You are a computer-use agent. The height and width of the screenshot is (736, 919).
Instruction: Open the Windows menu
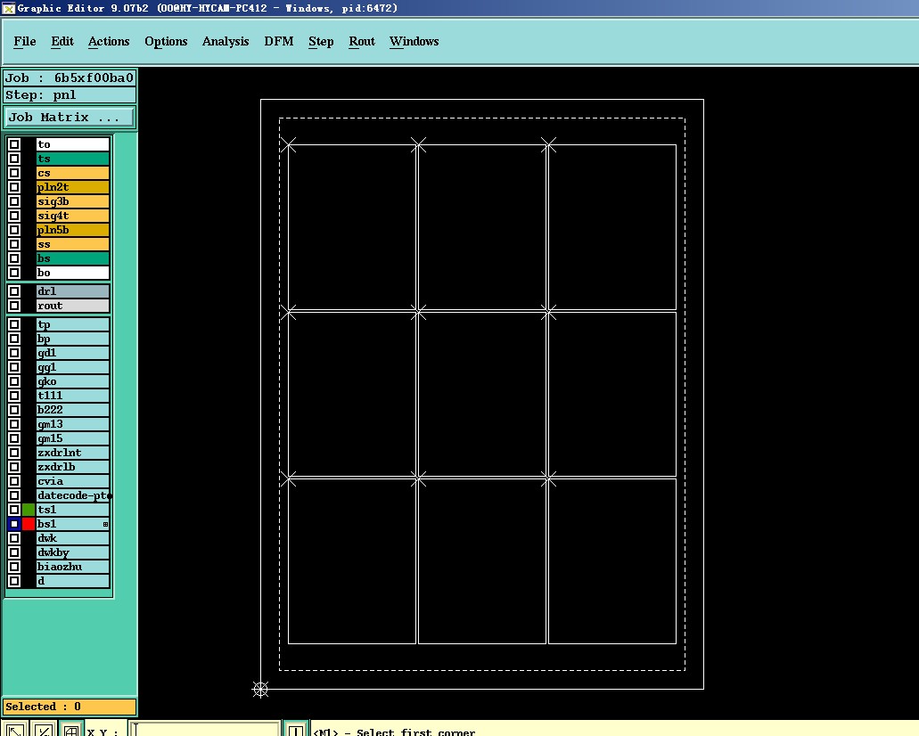click(414, 42)
